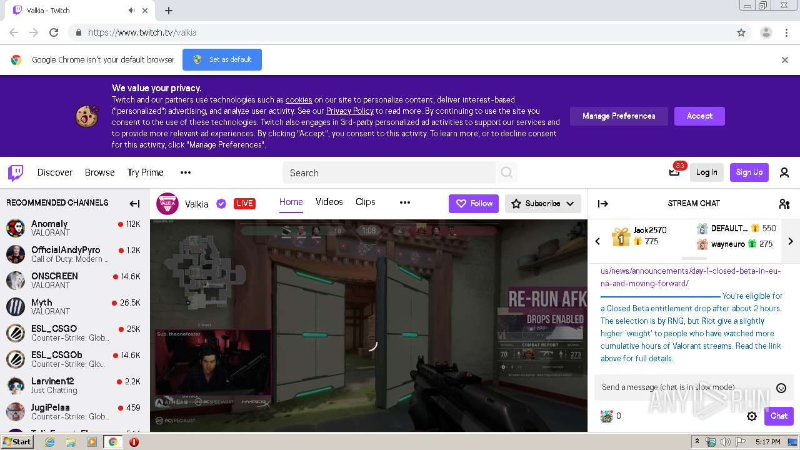Open the file explorer from the taskbar
Image resolution: width=800 pixels, height=450 pixels.
[71, 442]
